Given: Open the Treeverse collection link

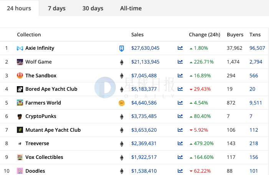Looking at the screenshot, I should coord(37,143).
